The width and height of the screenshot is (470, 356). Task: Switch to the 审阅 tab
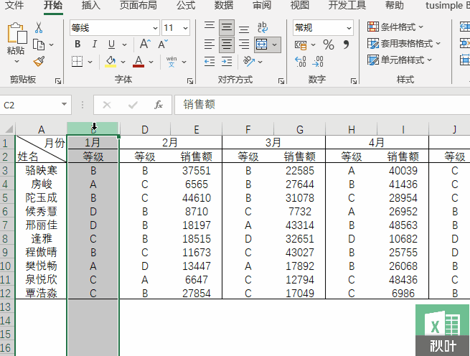[262, 6]
